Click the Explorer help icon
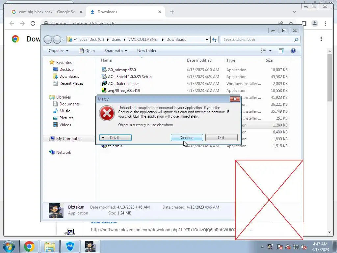Screen dimensions: 337x253 click(x=293, y=51)
